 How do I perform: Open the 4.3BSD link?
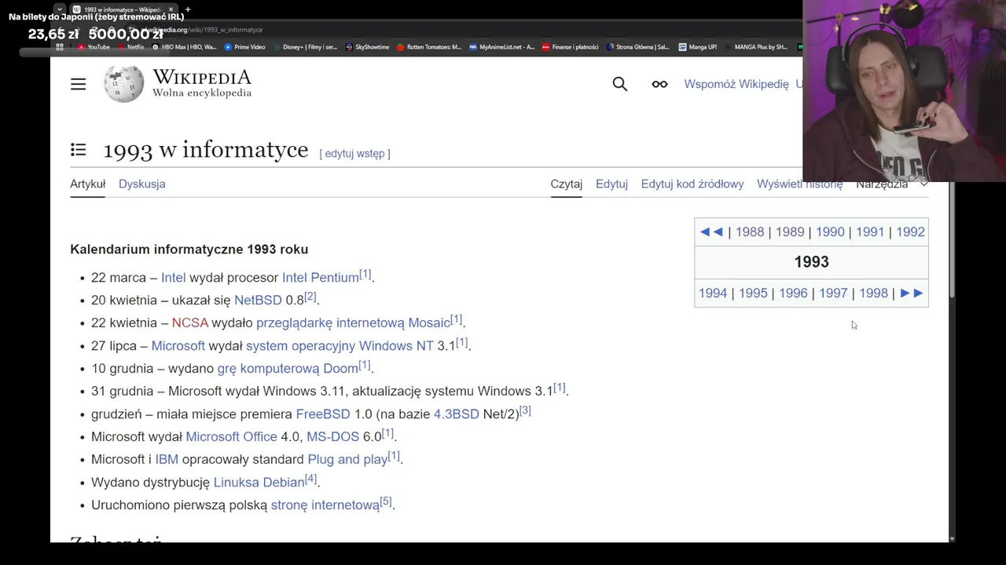pyautogui.click(x=456, y=414)
